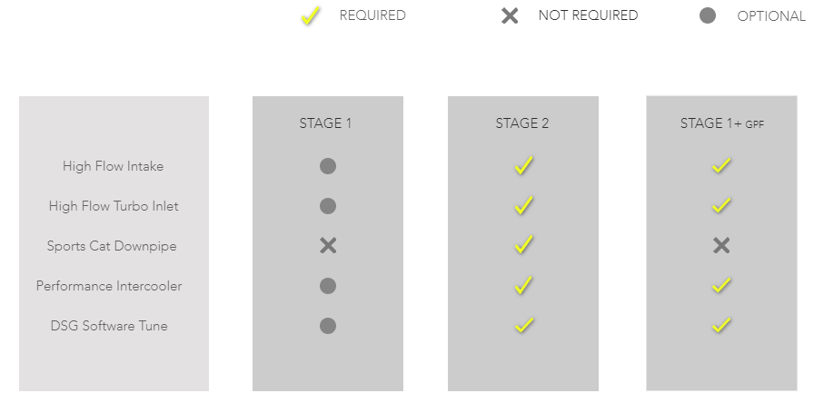Click the yellow checkmark in the legend
Viewport: 814px width, 413px height.
[311, 16]
